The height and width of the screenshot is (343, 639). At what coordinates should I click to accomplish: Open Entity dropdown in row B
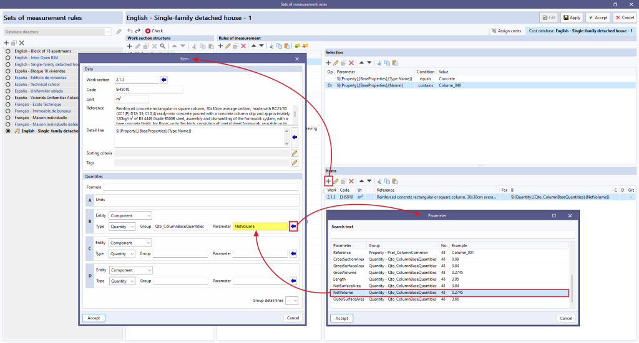tap(130, 216)
